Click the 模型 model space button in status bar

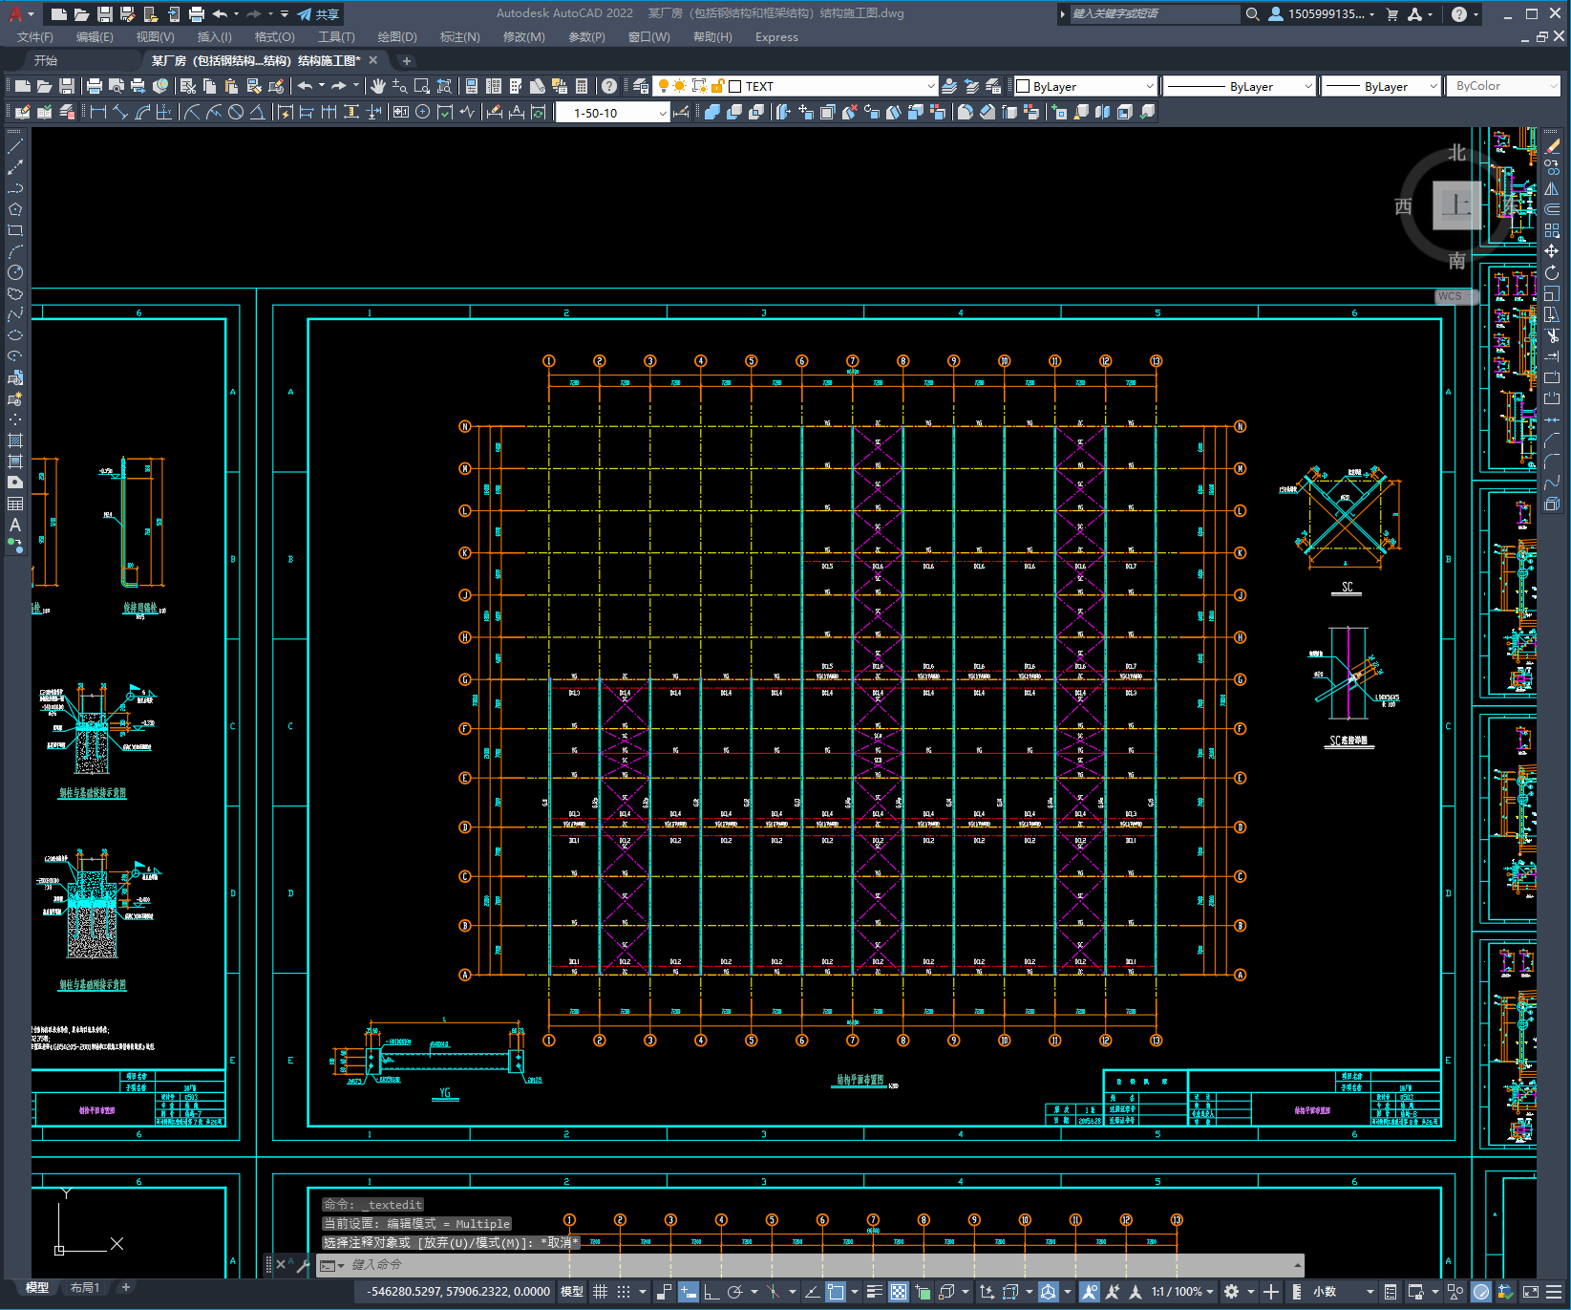[x=572, y=1291]
